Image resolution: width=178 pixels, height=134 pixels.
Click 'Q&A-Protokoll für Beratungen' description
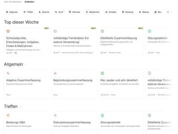[19, 126]
